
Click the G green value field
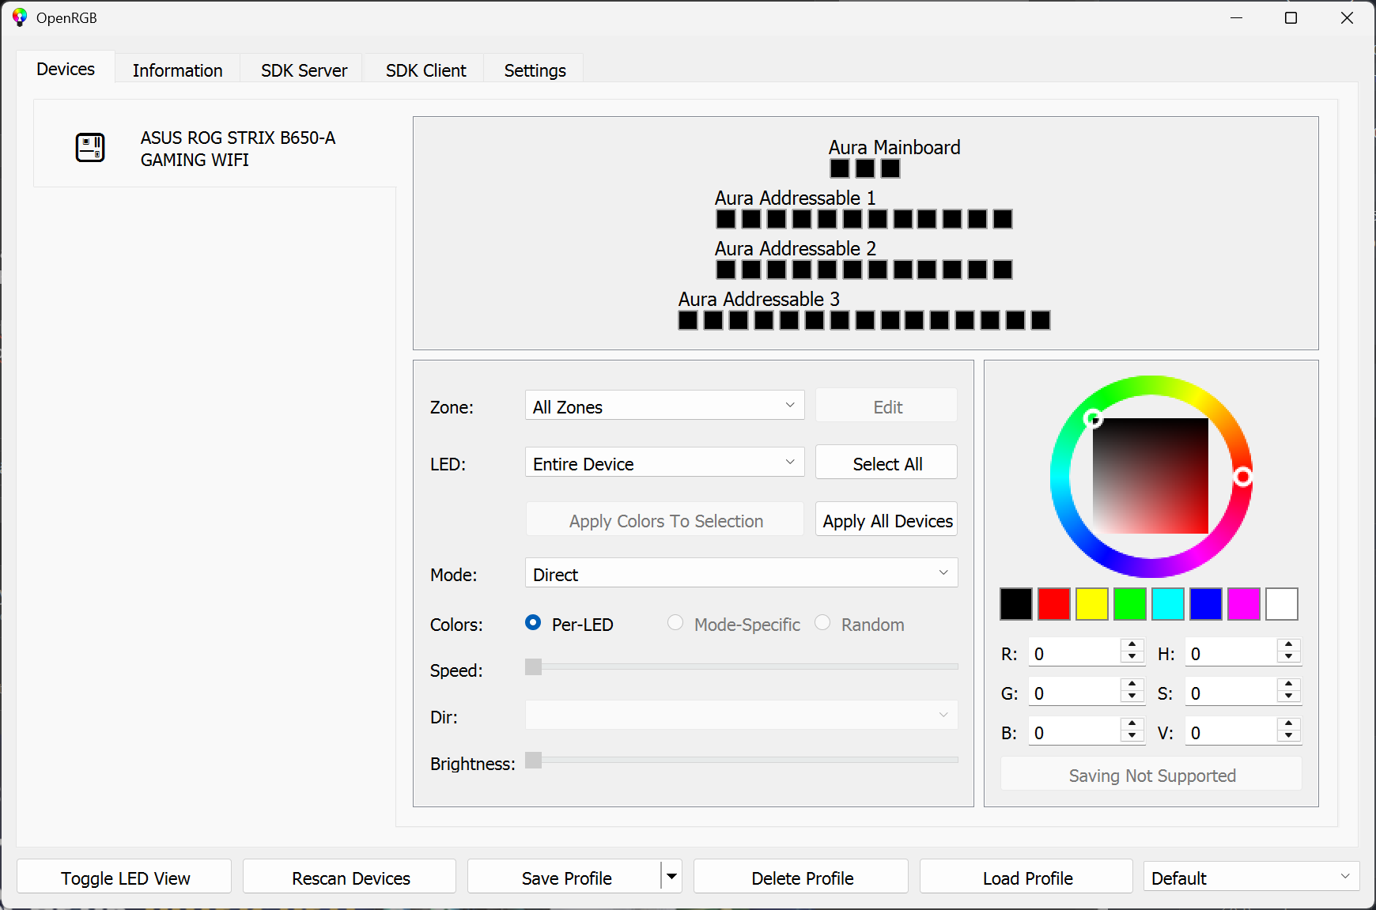coord(1075,692)
